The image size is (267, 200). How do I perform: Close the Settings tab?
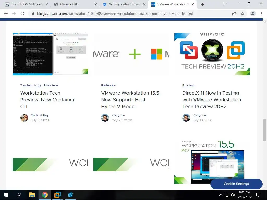coord(144,4)
